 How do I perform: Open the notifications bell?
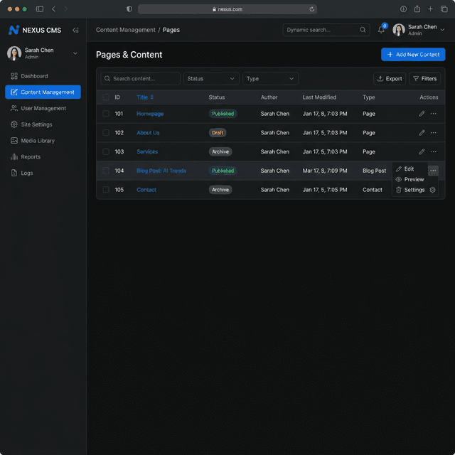[381, 30]
